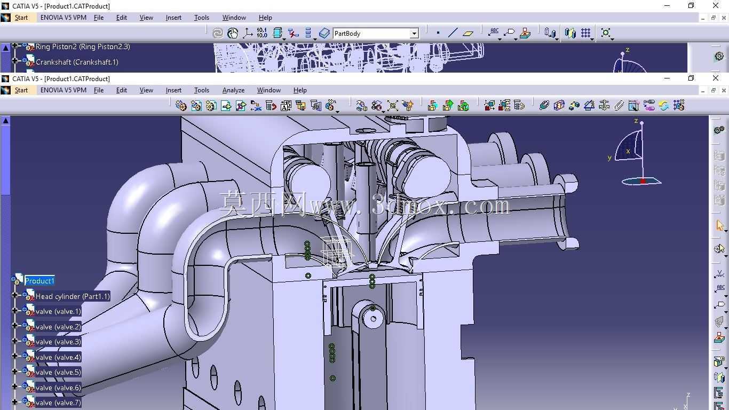Click Component icon in front window toolbar
Viewport: 729px width, 410px height.
pyautogui.click(x=181, y=105)
